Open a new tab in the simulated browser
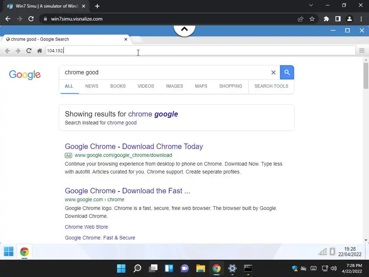 click(x=137, y=39)
